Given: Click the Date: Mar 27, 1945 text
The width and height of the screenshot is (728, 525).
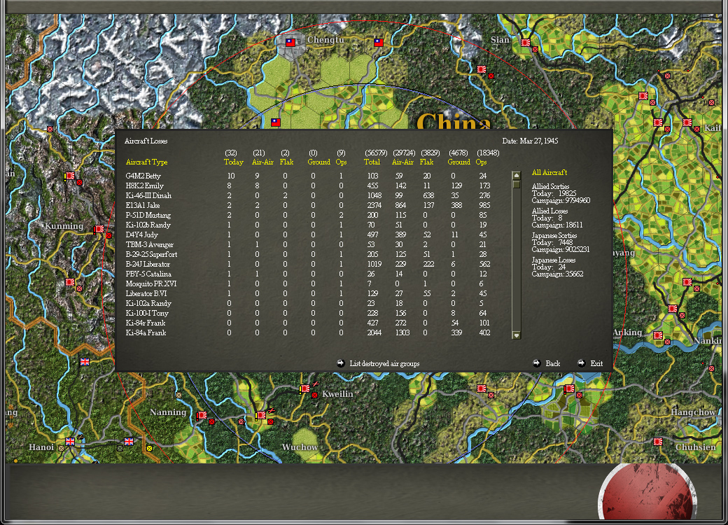Looking at the screenshot, I should coord(530,141).
